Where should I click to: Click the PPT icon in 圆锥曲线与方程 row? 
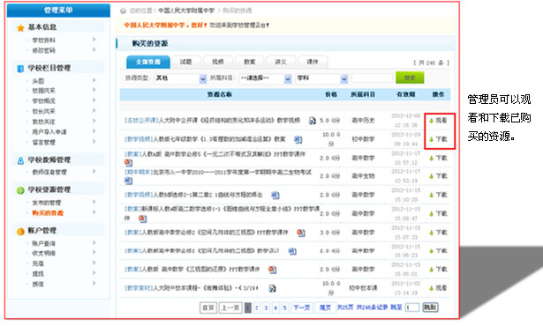pos(142,219)
